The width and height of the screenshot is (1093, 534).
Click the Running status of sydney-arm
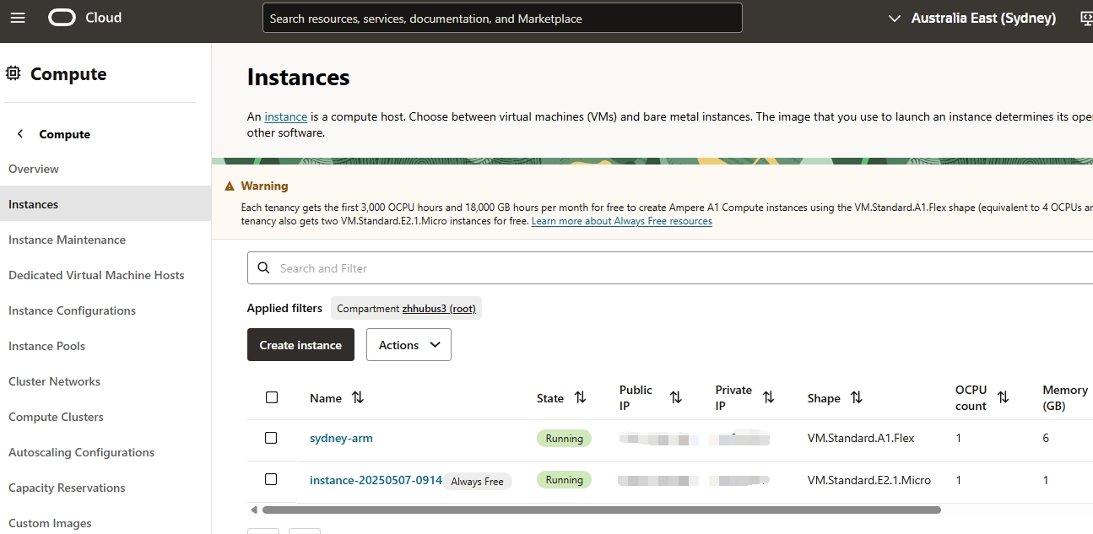click(564, 439)
